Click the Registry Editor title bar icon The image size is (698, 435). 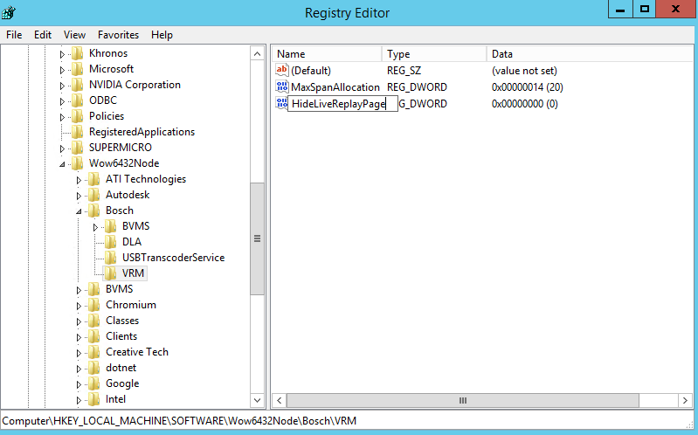pyautogui.click(x=9, y=12)
